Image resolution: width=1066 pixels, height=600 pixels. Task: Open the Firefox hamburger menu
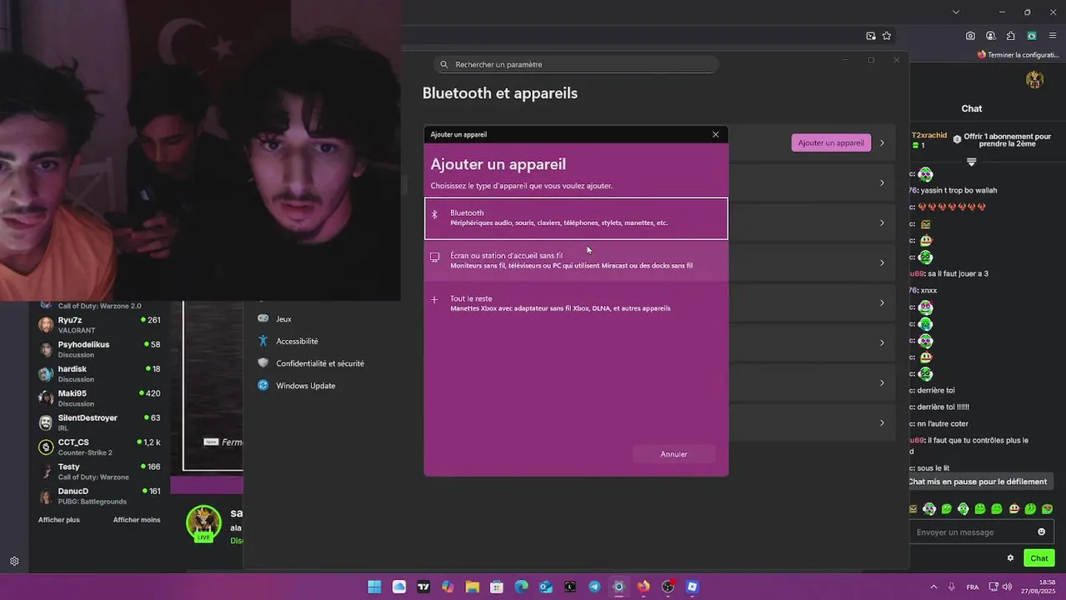click(1053, 36)
